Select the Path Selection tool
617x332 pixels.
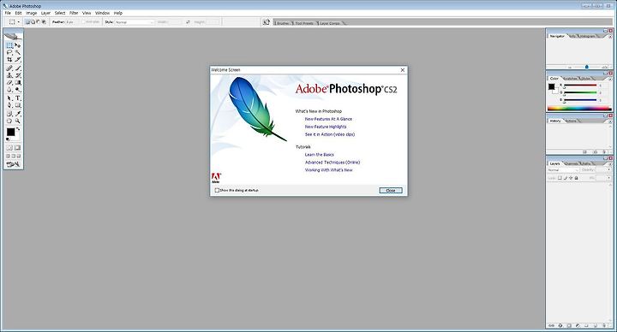coord(9,98)
